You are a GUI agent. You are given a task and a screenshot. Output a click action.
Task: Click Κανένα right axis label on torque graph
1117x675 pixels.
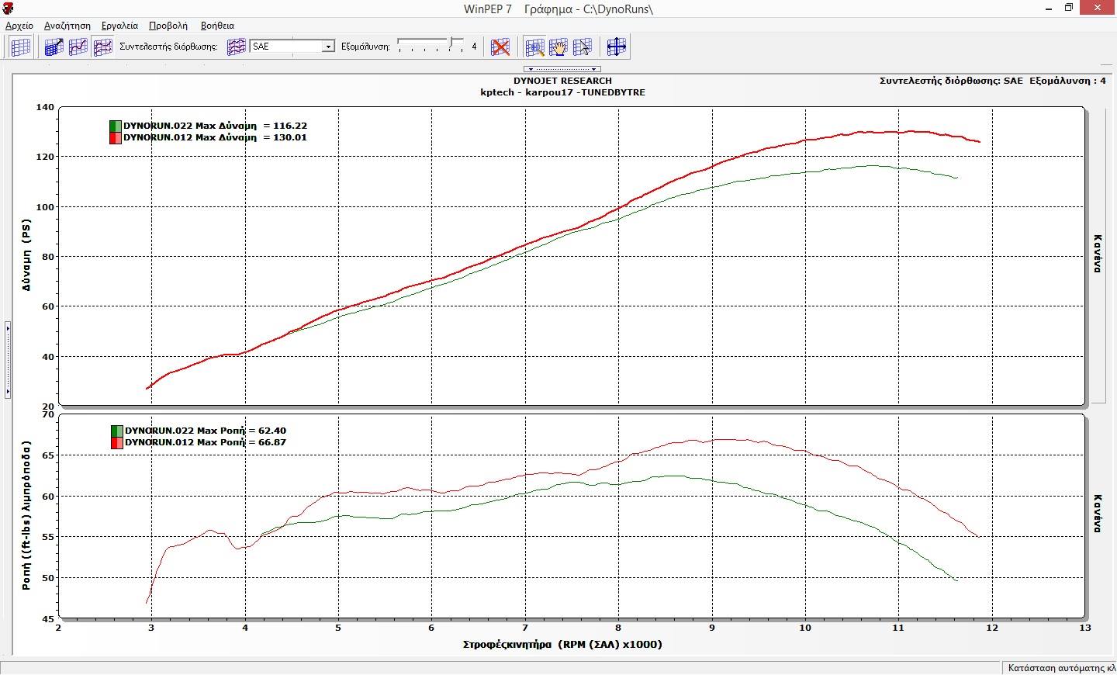point(1098,514)
